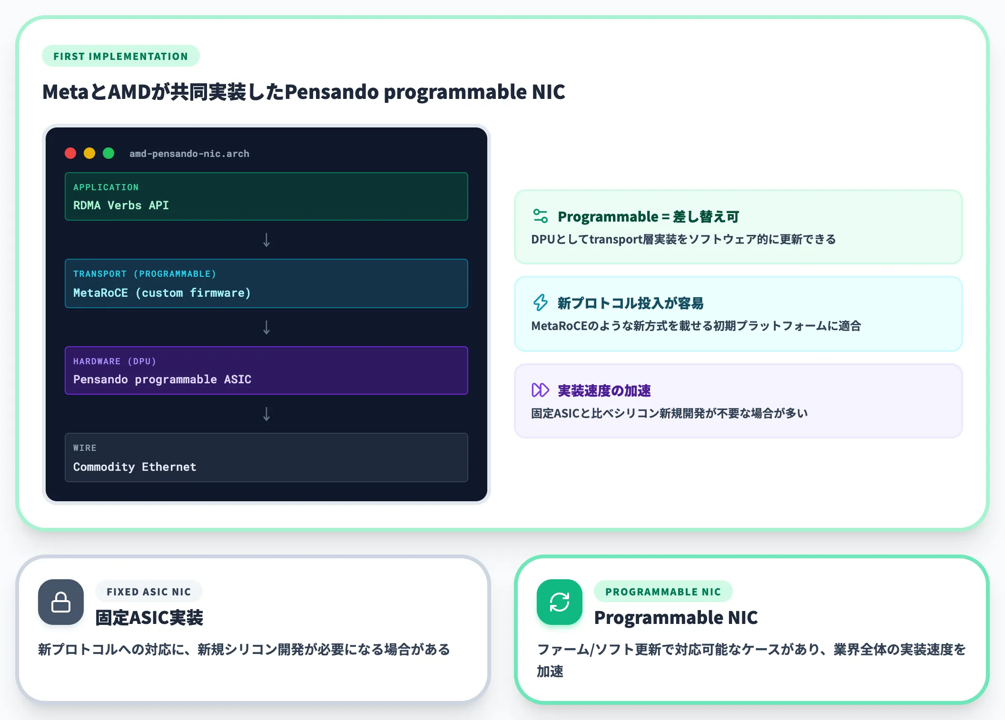Click the PROGRAMMABLE NIC green badge
This screenshot has width=1005, height=720.
pos(663,592)
